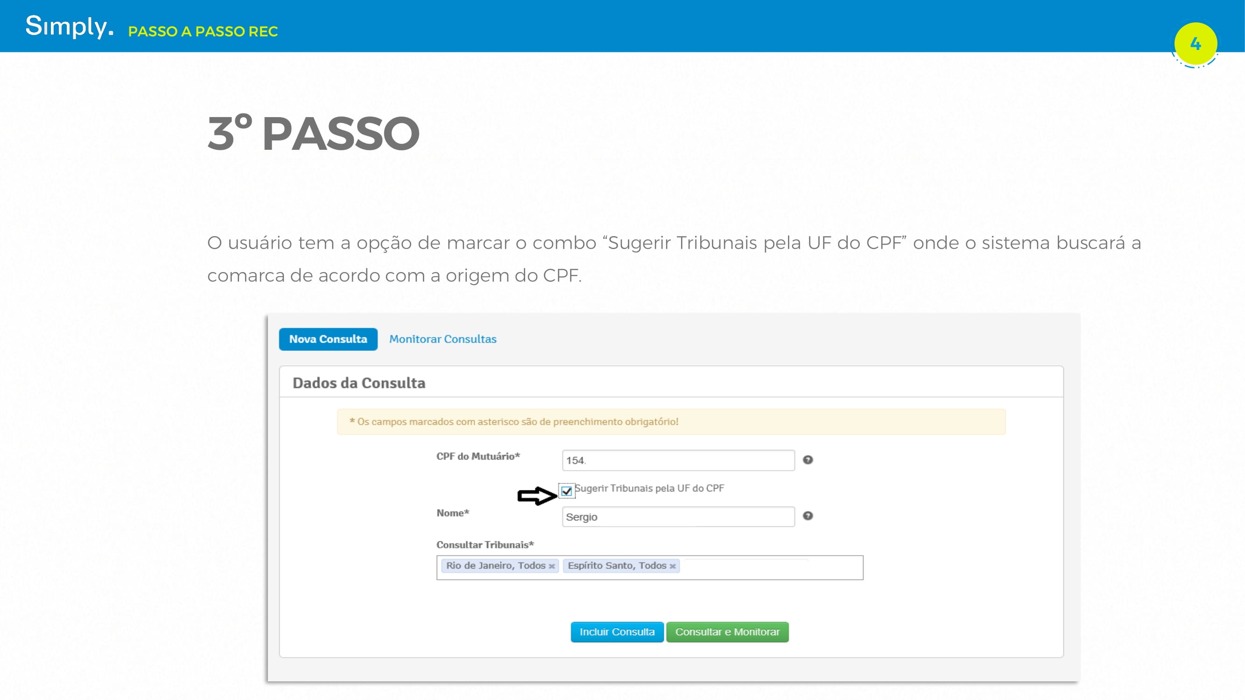Click the Simply logo
1245x700 pixels.
[69, 26]
